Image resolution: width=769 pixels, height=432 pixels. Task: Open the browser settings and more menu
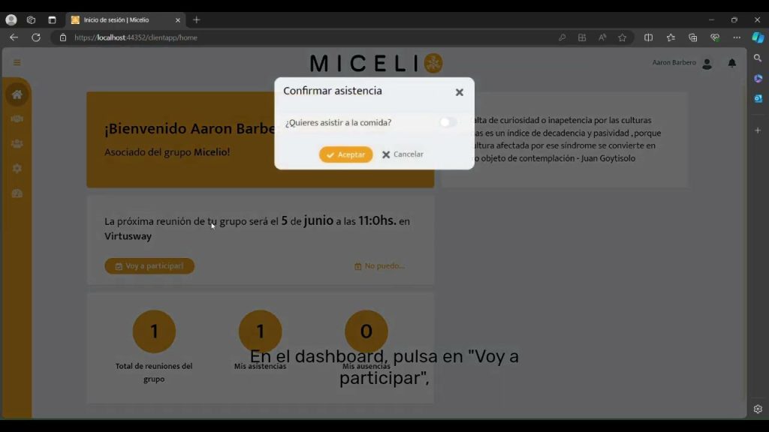737,37
